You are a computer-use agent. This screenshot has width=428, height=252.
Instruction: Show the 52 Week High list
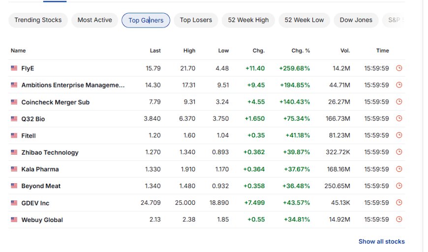[248, 20]
